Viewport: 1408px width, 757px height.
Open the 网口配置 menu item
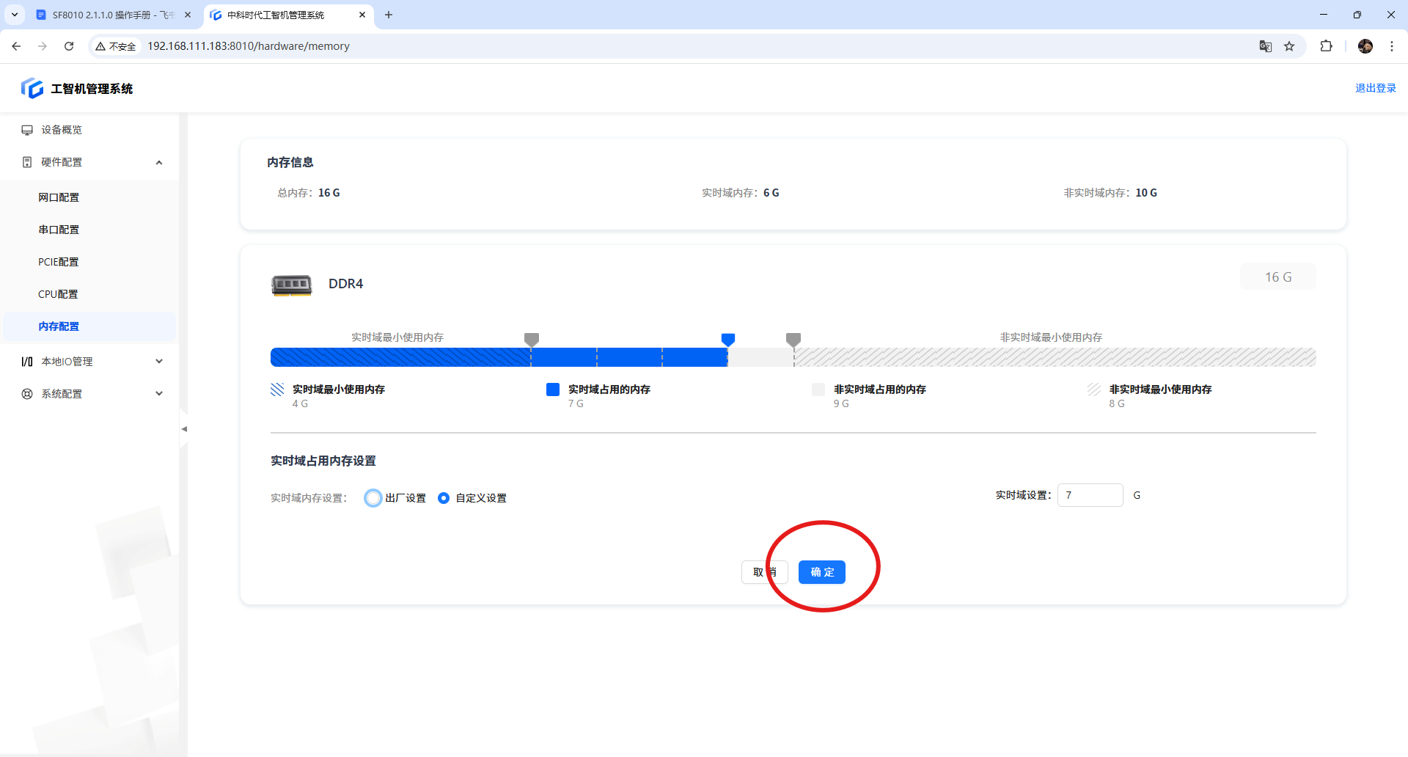tap(59, 197)
